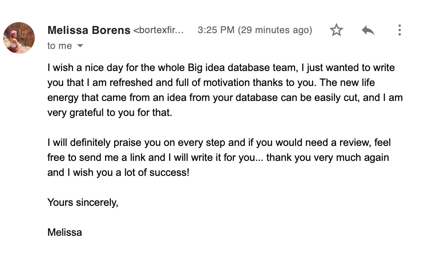423x263 pixels.
Task: Click the 3:25 PM timestamp
Action: tap(216, 30)
